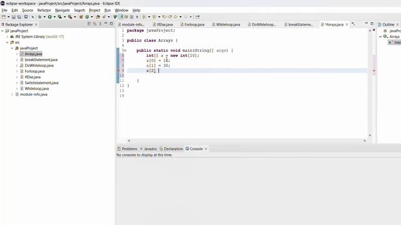
Task: Click the Save All toolbar icon
Action: [19, 17]
